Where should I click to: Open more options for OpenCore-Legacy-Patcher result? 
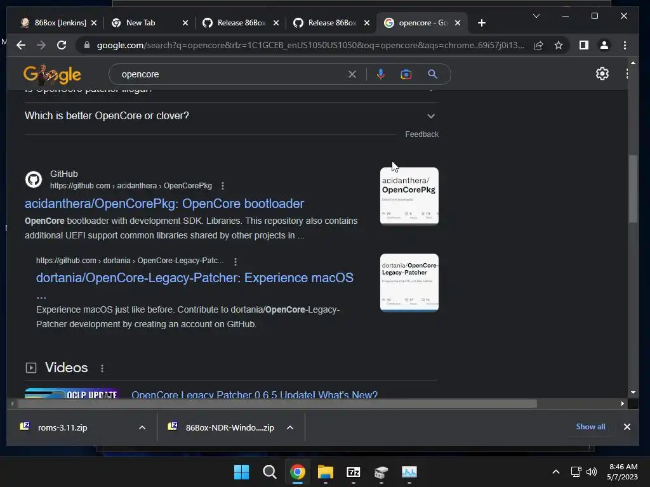[x=235, y=261]
